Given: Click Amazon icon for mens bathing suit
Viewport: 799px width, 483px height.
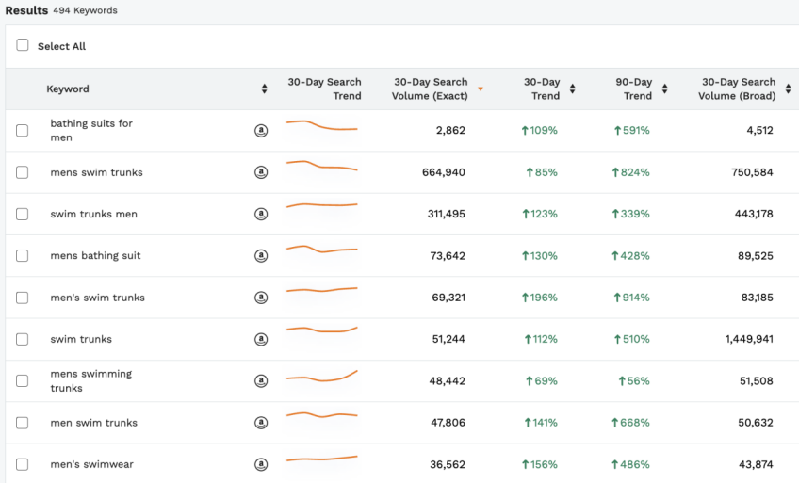Looking at the screenshot, I should tap(261, 256).
